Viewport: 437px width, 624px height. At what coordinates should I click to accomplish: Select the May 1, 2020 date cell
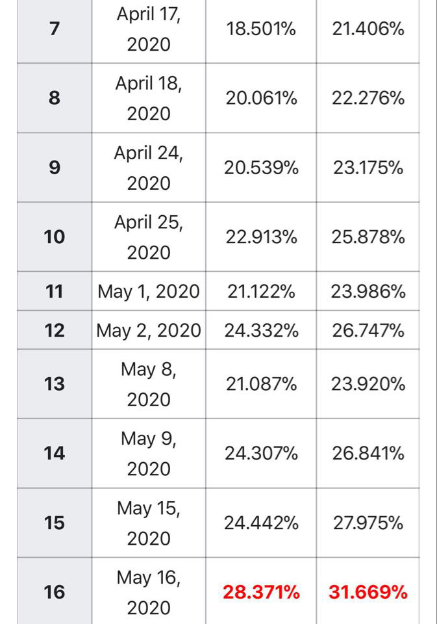[149, 291]
